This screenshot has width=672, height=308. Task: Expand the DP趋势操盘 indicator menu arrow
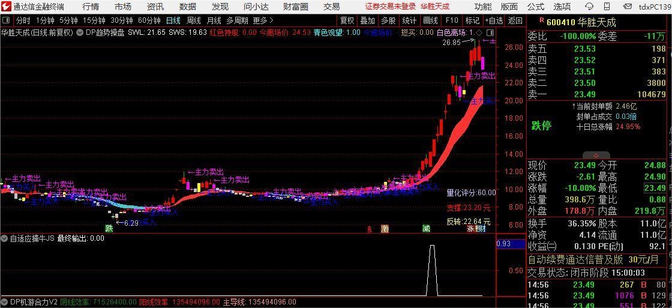(x=80, y=32)
